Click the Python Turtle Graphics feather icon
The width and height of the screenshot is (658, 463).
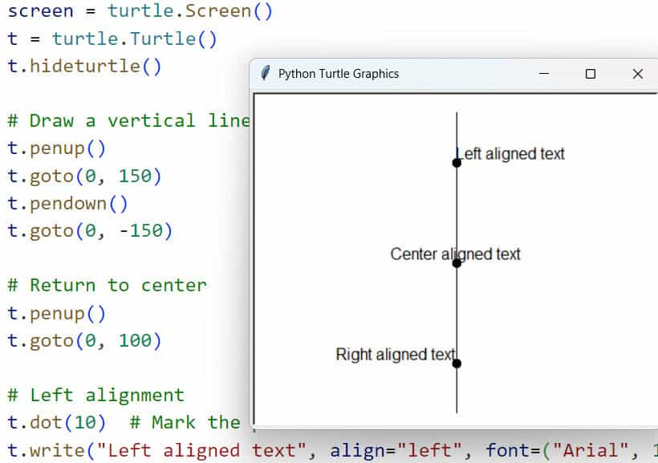[x=266, y=74]
